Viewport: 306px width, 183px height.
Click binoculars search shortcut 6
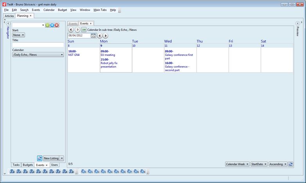pos(52,172)
